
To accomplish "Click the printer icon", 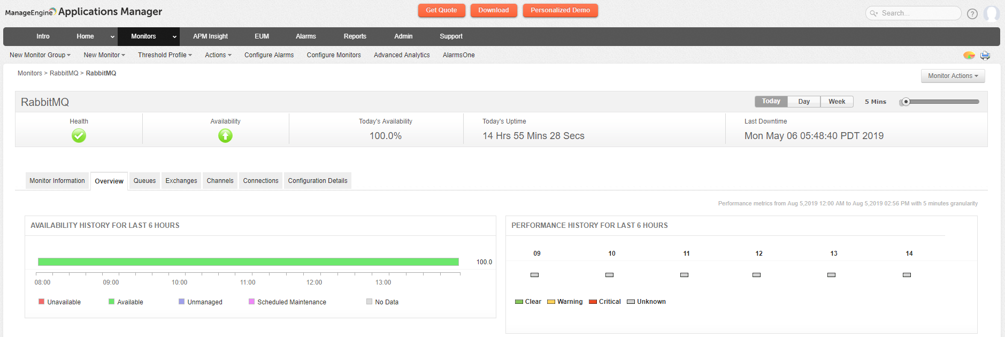I will [x=985, y=56].
